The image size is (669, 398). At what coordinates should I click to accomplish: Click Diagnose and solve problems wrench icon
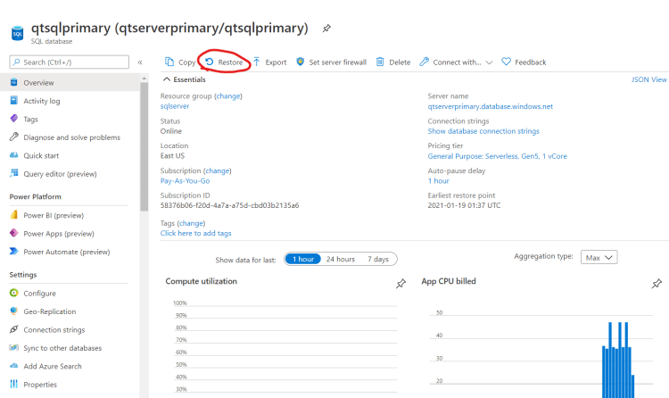tap(14, 137)
